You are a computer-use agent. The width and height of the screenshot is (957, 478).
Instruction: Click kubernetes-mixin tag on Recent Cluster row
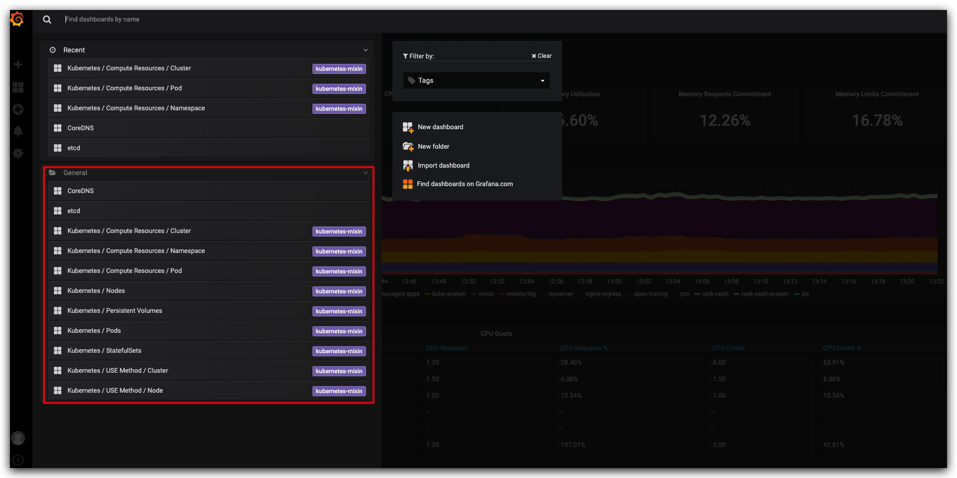click(339, 69)
